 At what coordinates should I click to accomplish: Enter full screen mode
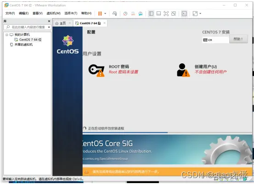point(166,14)
